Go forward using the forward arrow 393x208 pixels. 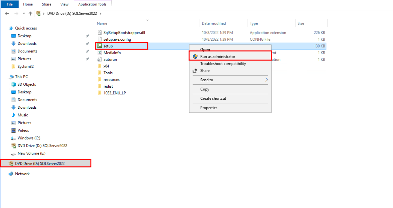16,13
